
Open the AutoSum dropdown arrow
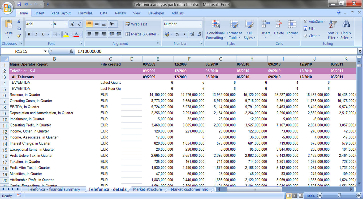click(325, 22)
